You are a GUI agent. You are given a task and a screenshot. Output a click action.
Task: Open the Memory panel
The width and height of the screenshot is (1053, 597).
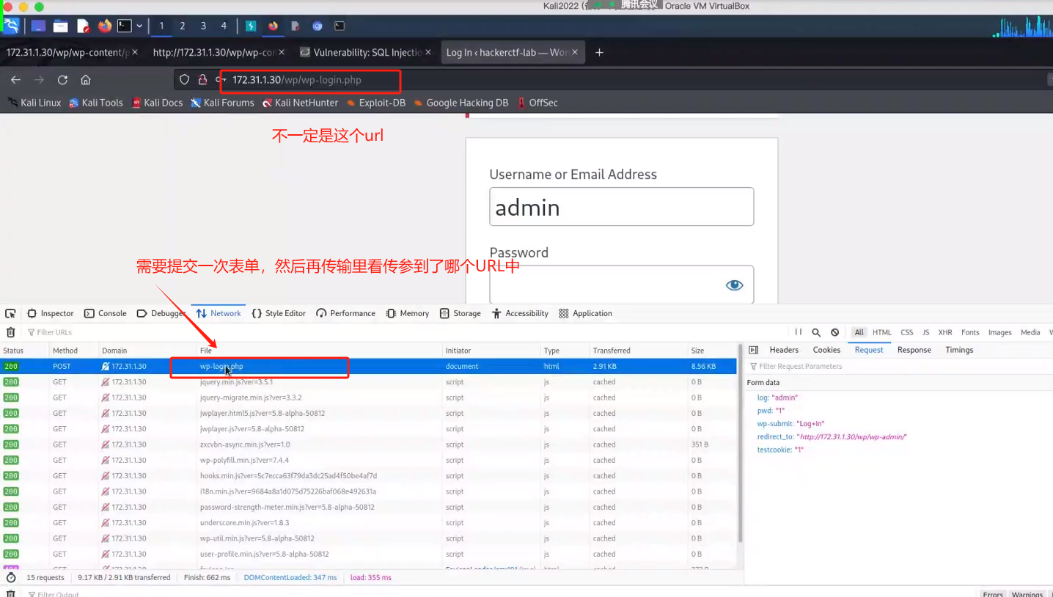(408, 313)
